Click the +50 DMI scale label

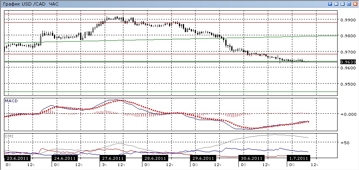point(345,143)
